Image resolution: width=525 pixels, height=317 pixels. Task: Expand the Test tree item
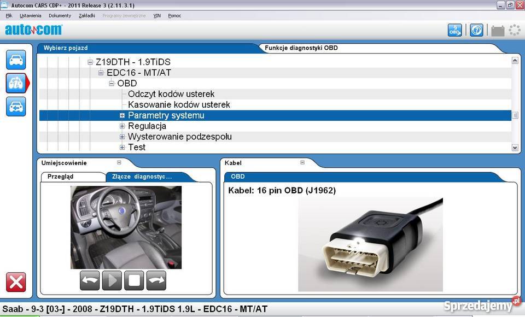click(122, 147)
